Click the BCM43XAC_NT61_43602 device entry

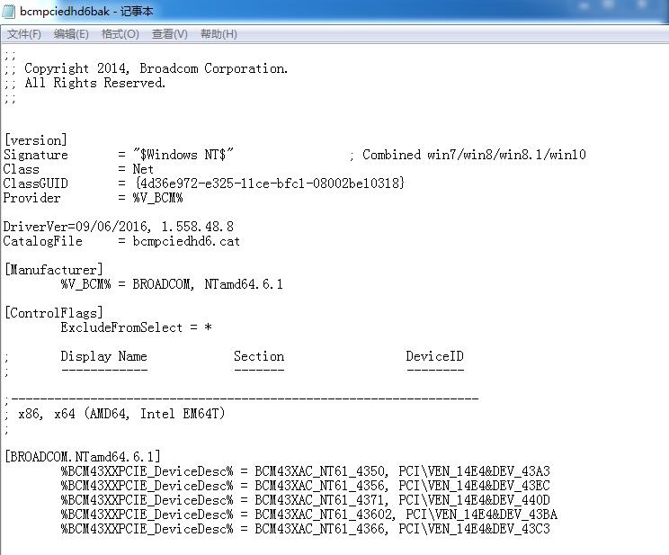pyautogui.click(x=326, y=515)
